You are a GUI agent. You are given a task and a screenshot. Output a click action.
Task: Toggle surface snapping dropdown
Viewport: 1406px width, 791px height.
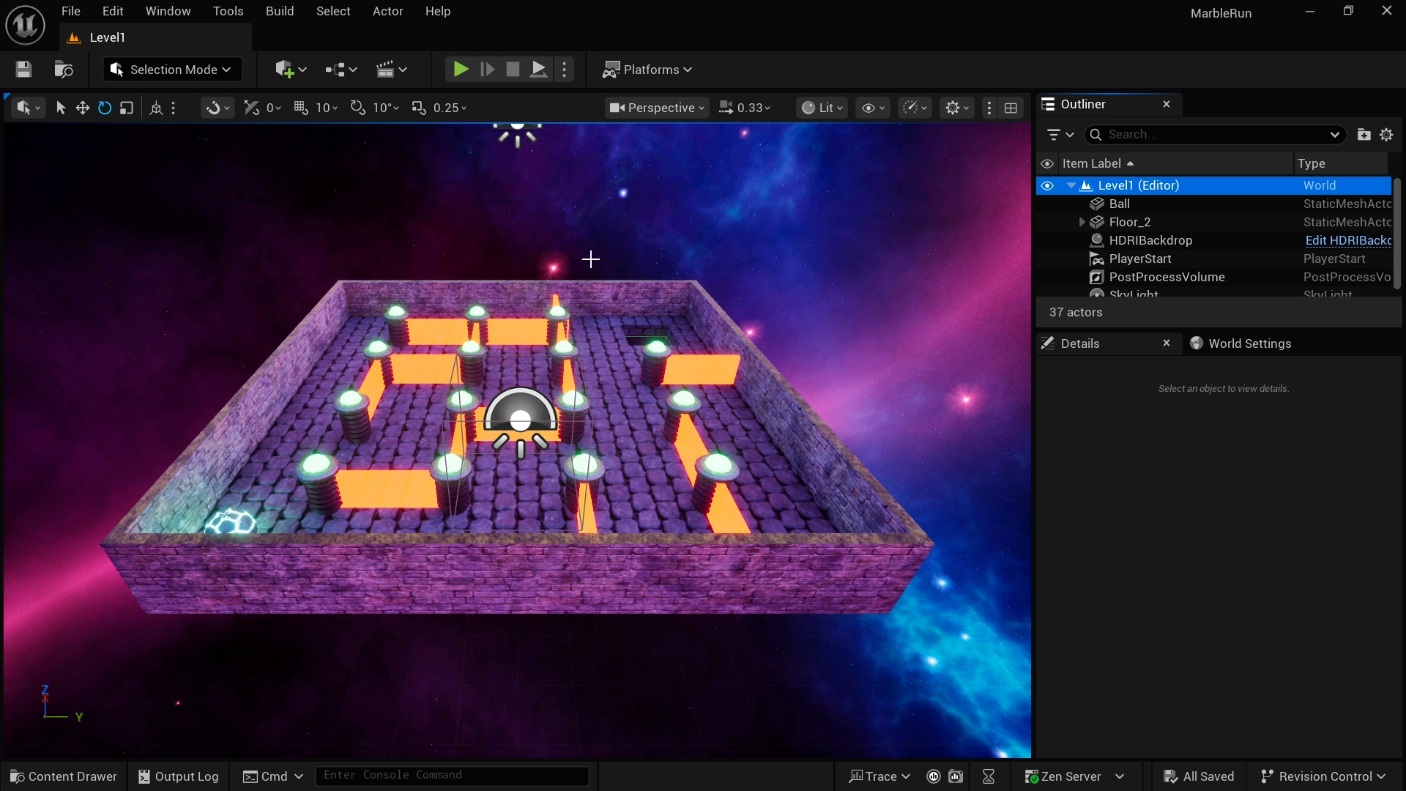coord(218,108)
